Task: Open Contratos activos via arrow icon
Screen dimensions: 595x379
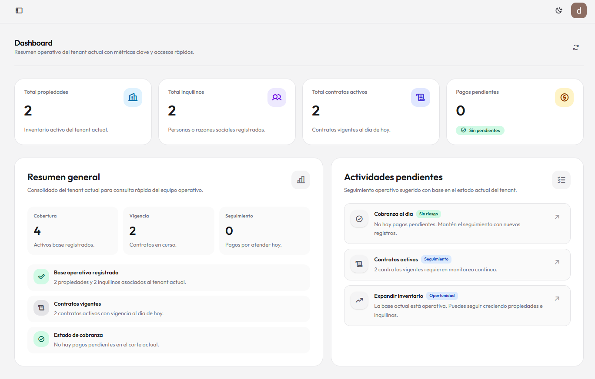Action: (x=557, y=262)
